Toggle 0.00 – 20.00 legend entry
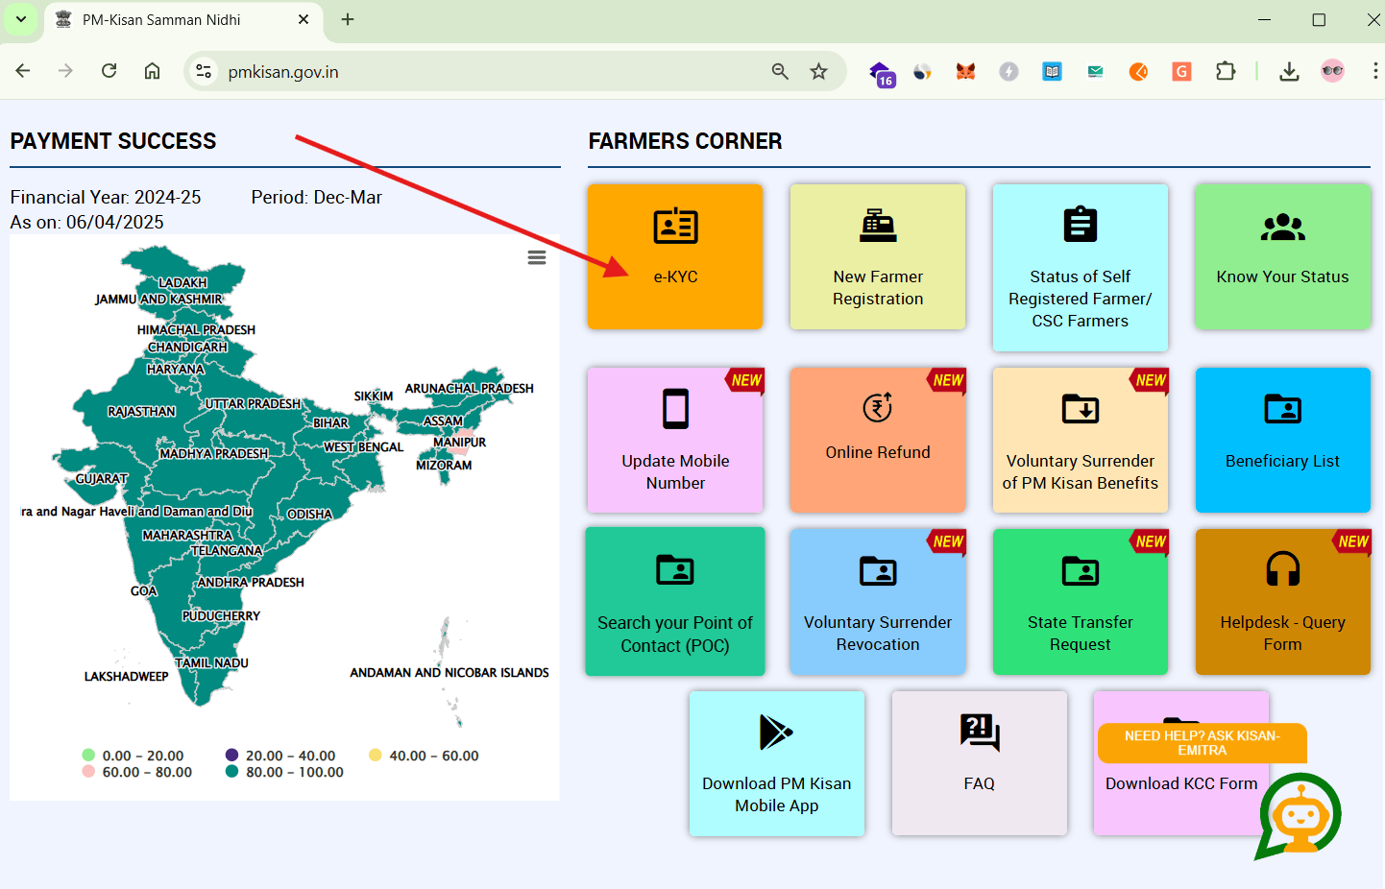 pos(133,756)
